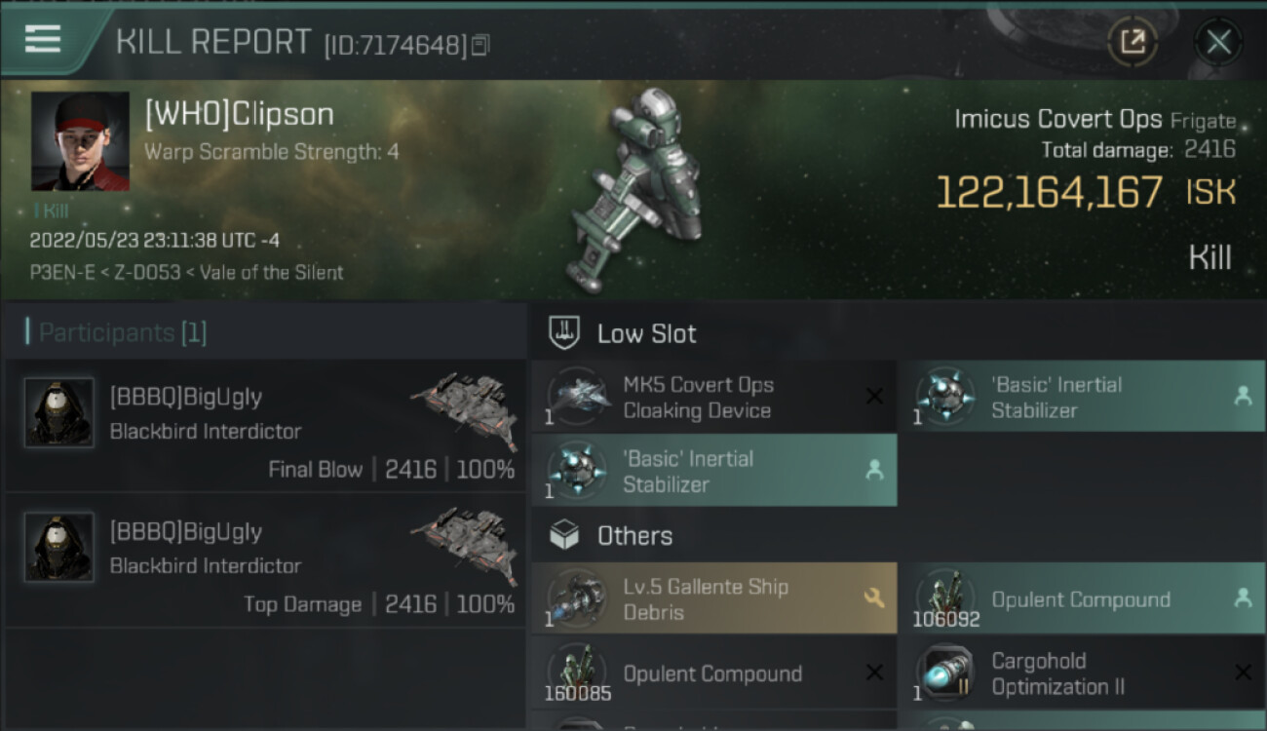Click the share kill report icon
1267x731 pixels.
(x=1133, y=42)
